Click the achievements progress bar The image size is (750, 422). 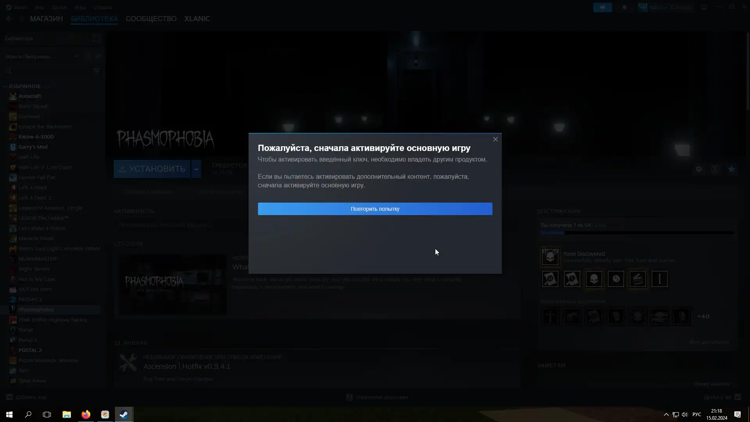(637, 233)
